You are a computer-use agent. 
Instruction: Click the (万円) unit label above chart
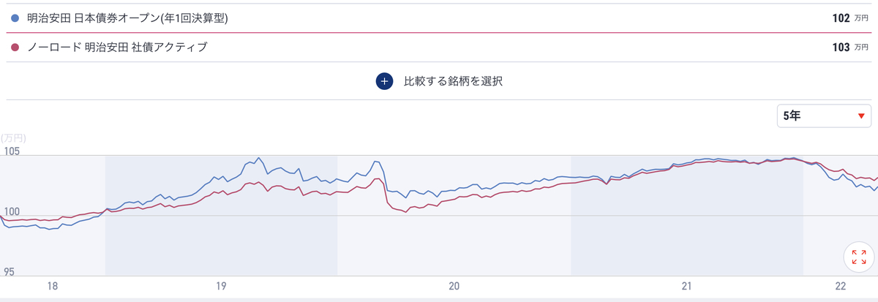click(x=13, y=137)
